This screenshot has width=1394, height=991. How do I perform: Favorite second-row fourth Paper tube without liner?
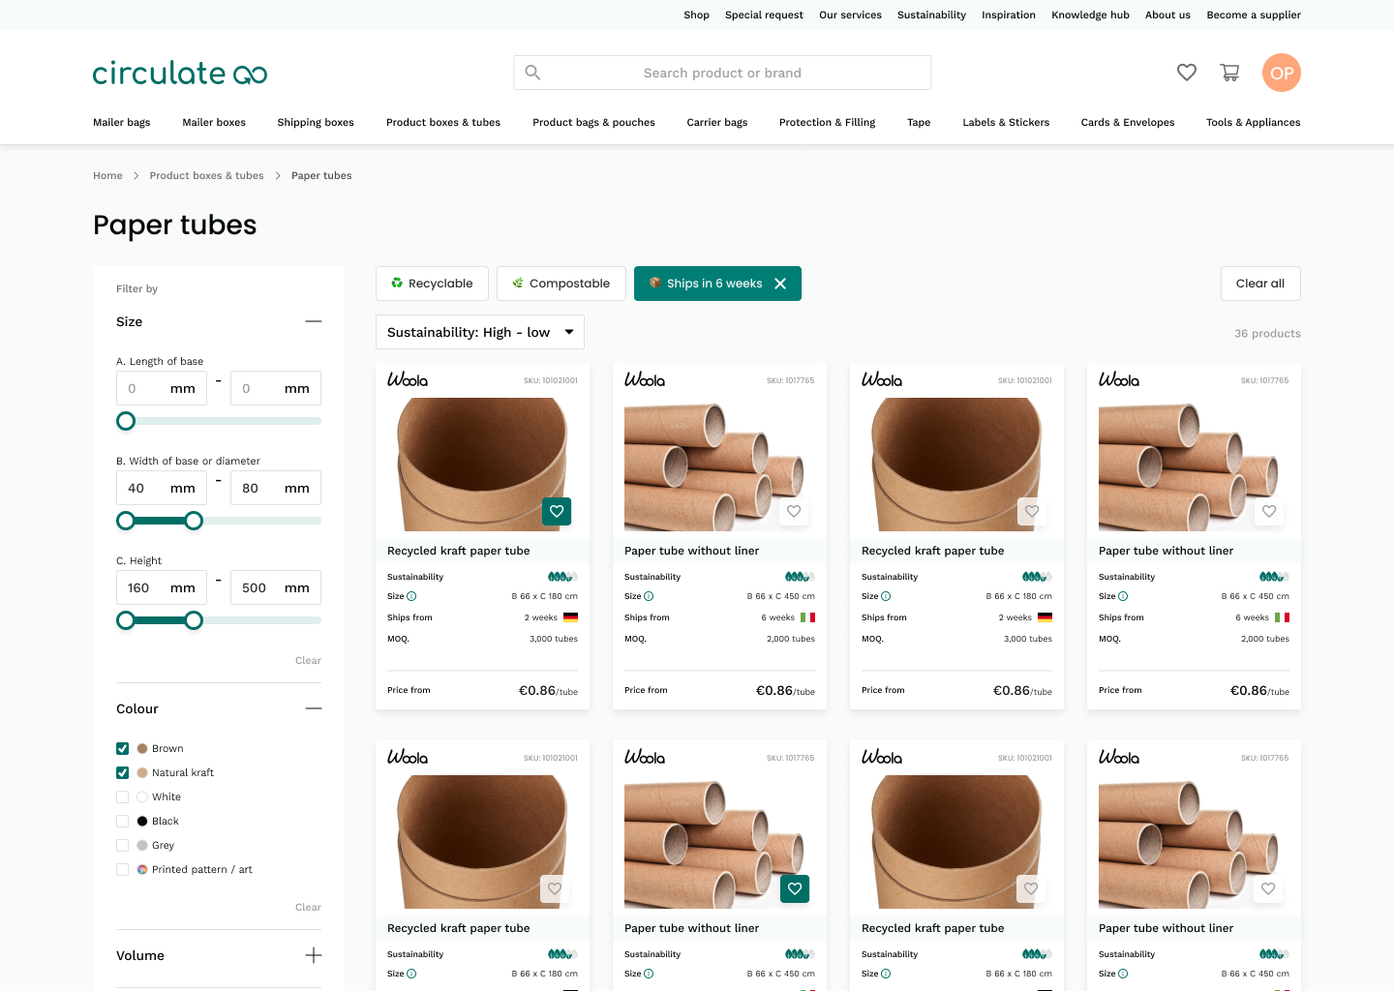tap(1268, 888)
